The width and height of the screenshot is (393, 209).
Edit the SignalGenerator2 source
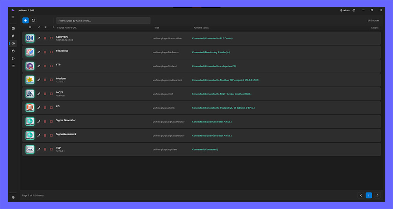tap(39, 136)
